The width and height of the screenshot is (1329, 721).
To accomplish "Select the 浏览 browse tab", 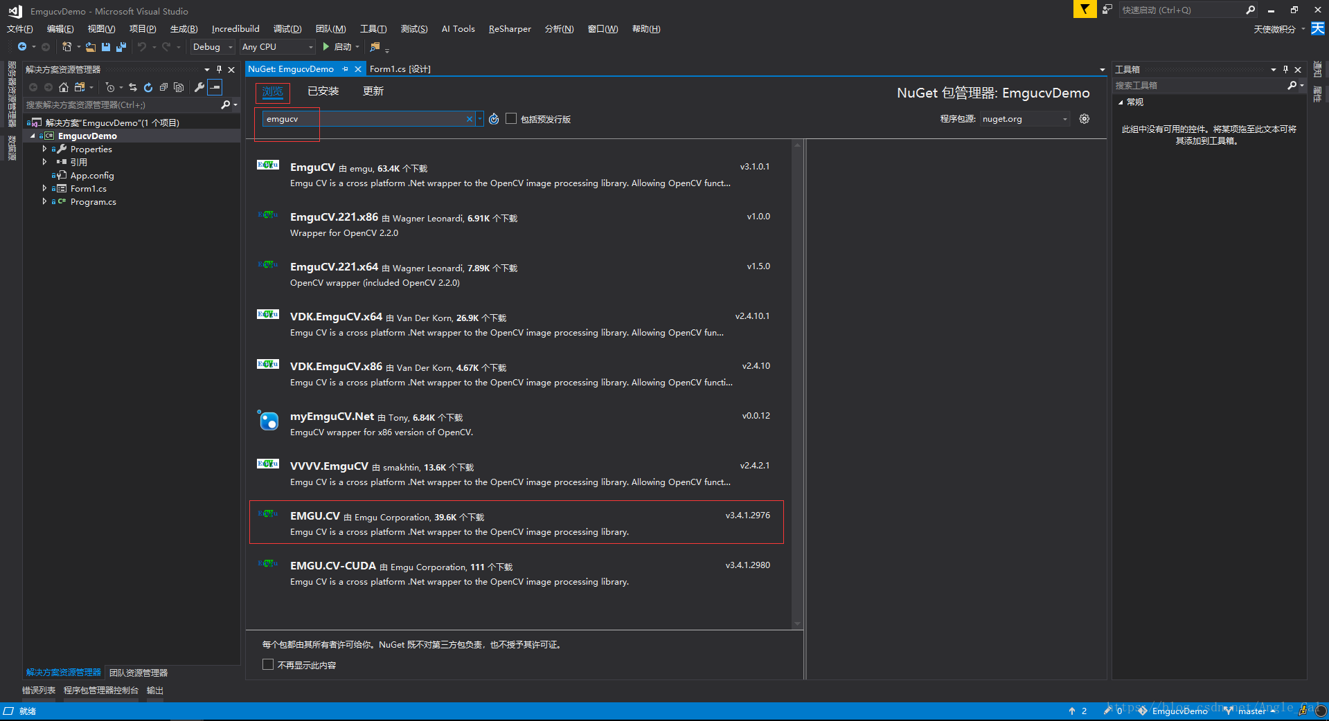I will point(272,92).
